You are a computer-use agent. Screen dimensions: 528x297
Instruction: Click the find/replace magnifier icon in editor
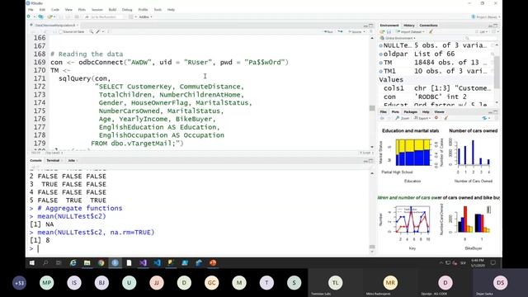(92, 31)
